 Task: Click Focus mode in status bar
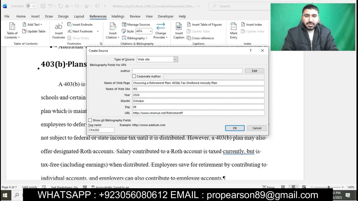(268, 187)
